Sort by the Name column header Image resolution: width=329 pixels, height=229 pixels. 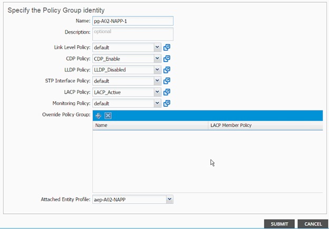(x=150, y=125)
